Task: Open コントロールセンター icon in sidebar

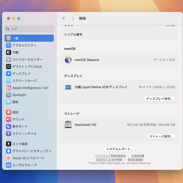Action: point(9,59)
